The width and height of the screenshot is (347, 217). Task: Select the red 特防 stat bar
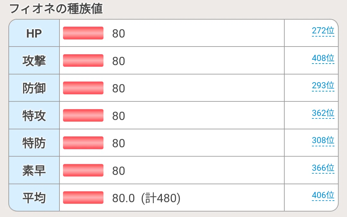click(x=83, y=143)
